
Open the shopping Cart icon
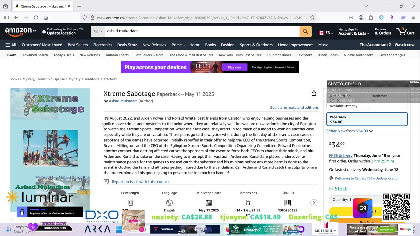pos(406,31)
